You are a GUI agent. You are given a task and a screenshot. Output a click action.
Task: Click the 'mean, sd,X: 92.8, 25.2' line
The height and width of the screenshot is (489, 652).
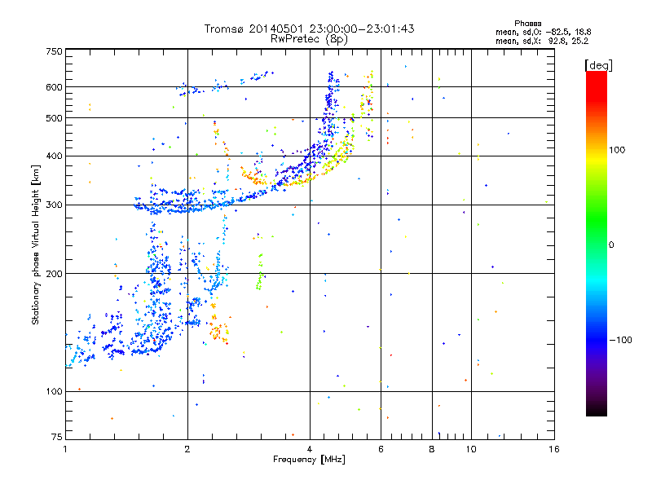542,41
